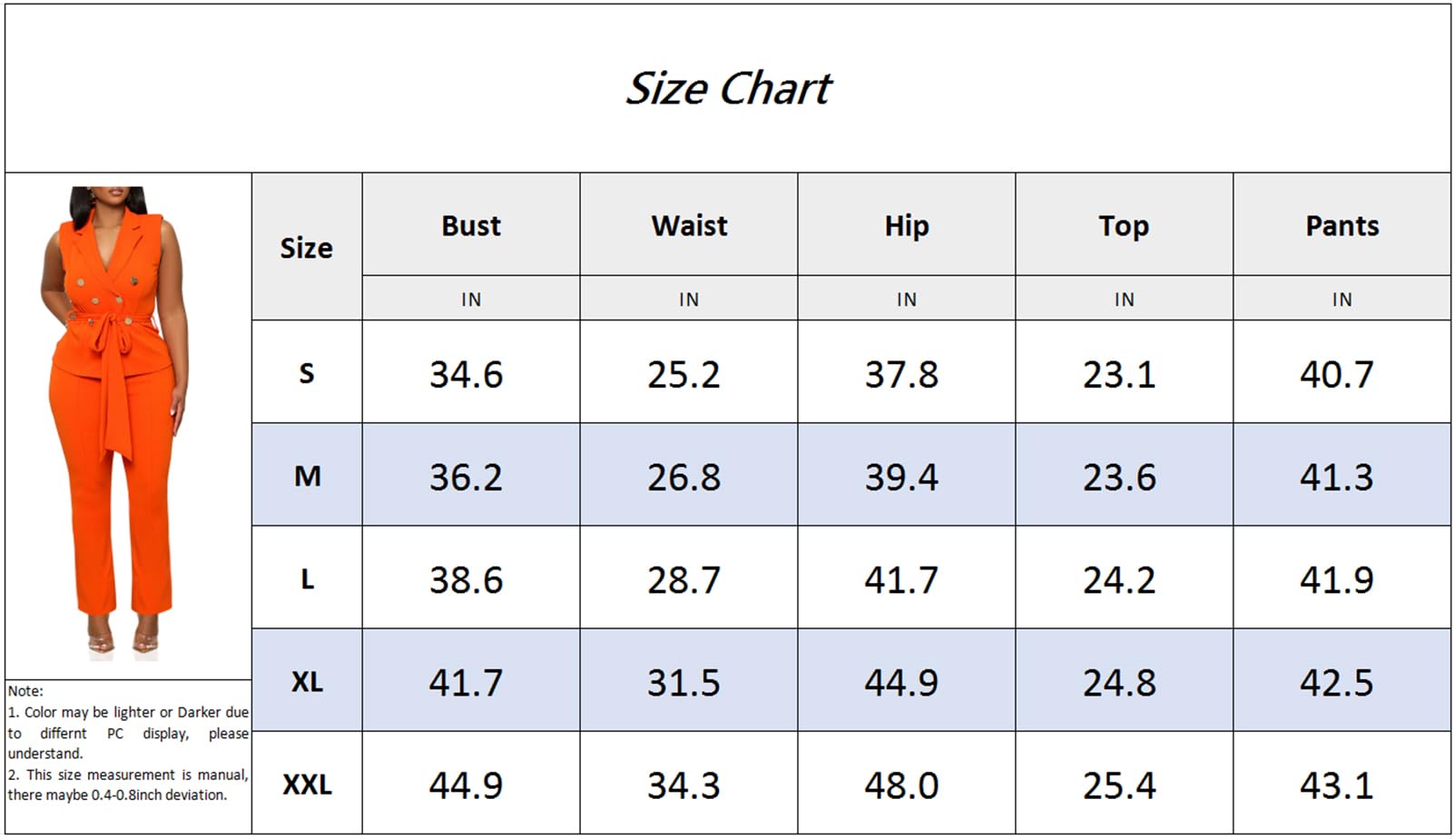Select the M size row label
This screenshot has height=839, width=1455.
point(307,476)
